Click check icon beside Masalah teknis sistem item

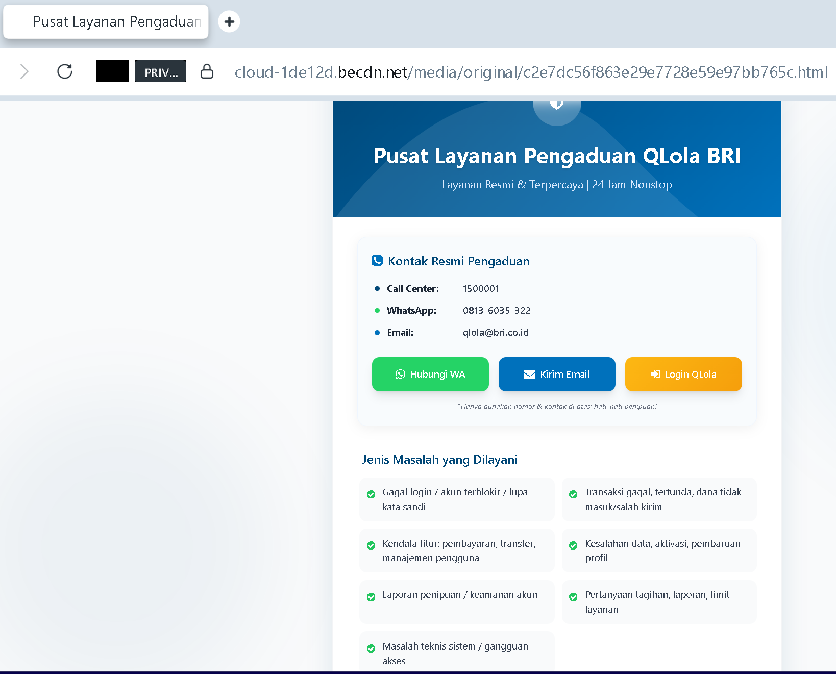(x=371, y=648)
